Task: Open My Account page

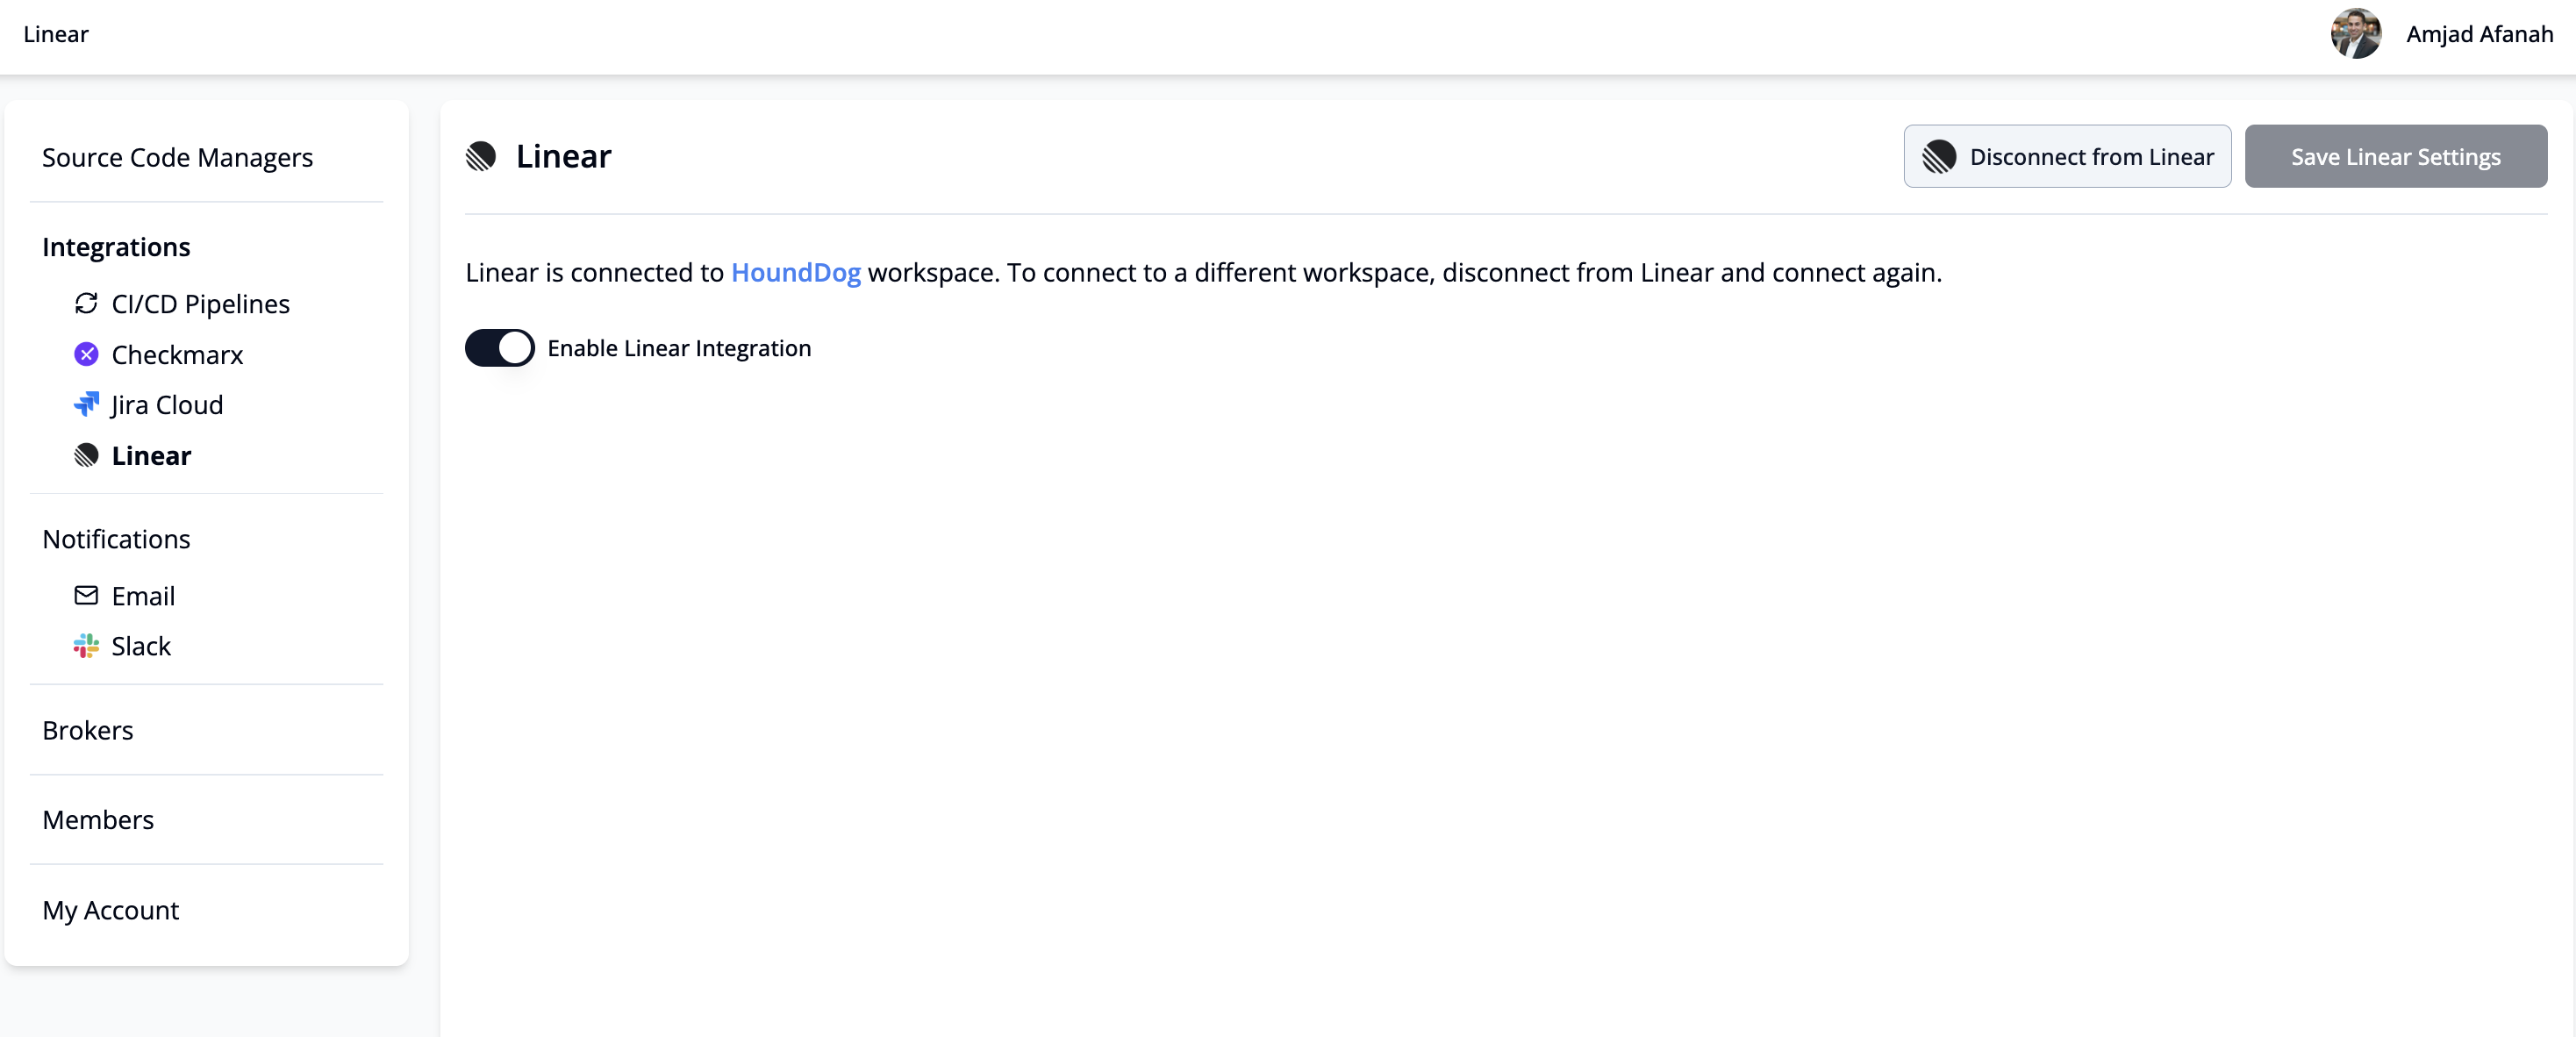Action: (x=110, y=910)
